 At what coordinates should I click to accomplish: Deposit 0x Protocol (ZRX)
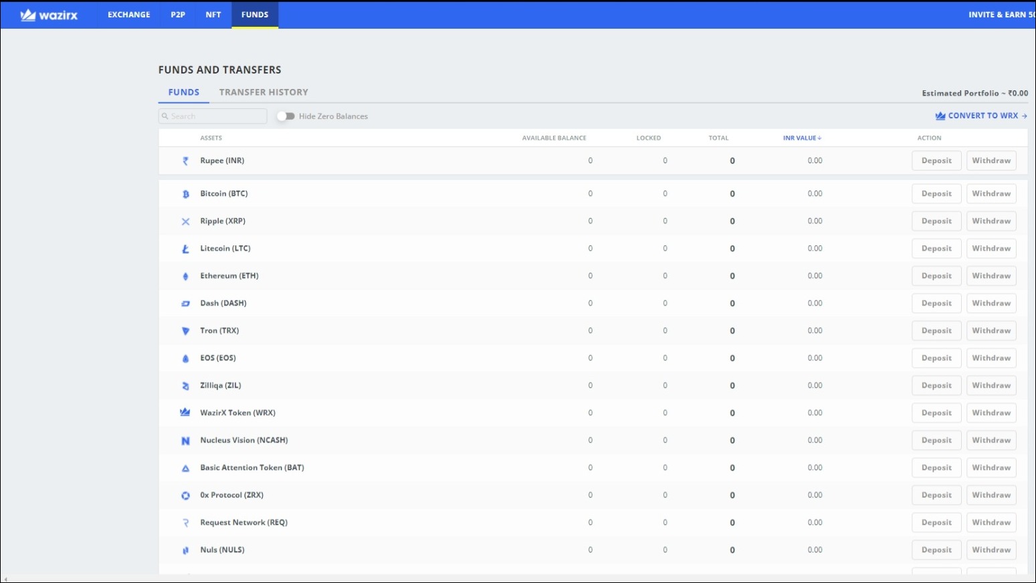pyautogui.click(x=936, y=495)
